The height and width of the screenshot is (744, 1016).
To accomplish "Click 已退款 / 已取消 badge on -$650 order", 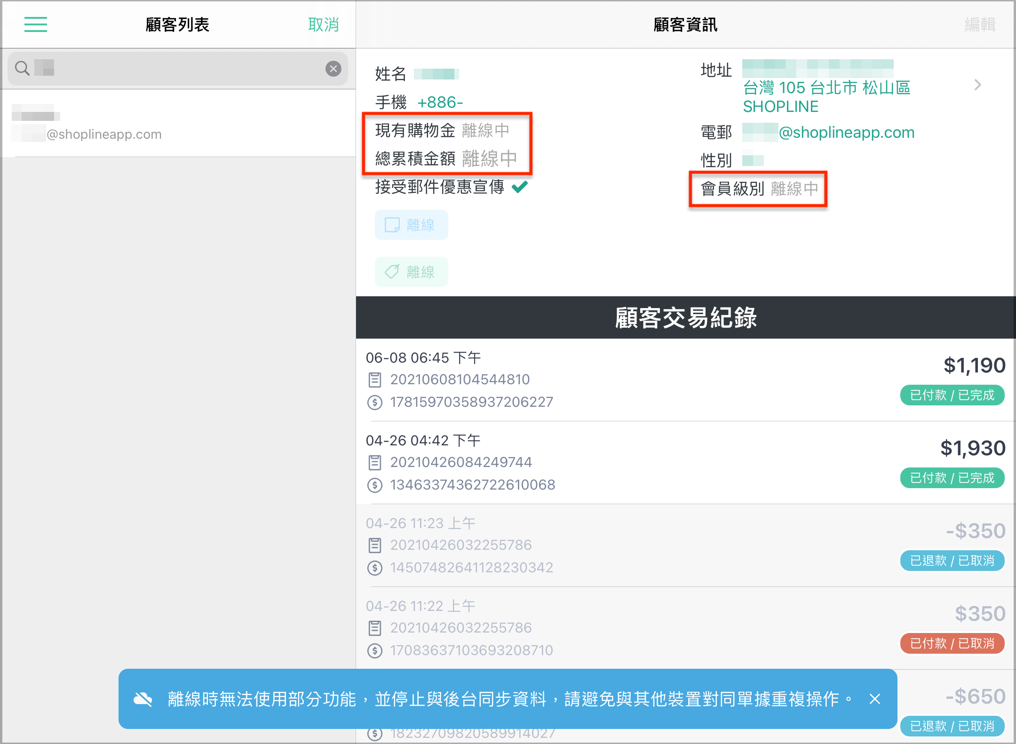I will click(952, 726).
